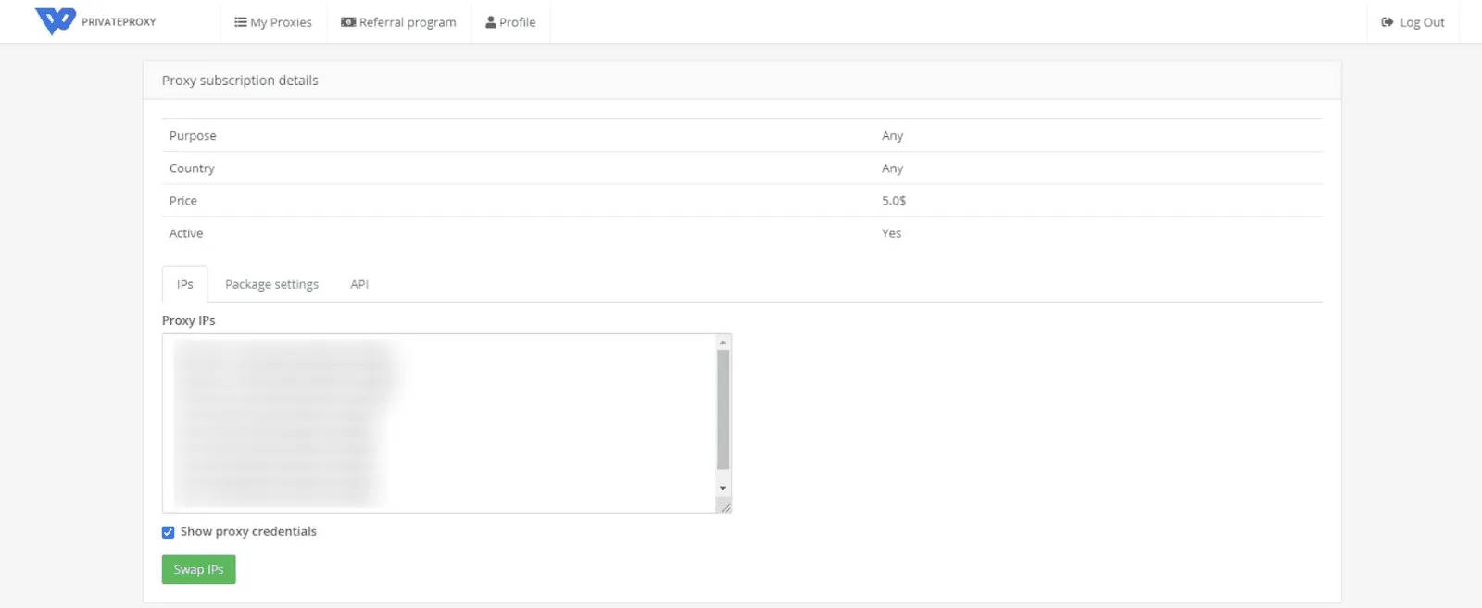
Task: Click the Country row label
Action: point(192,168)
